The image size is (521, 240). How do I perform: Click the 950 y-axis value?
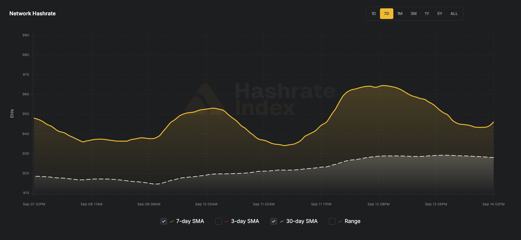pyautogui.click(x=26, y=114)
